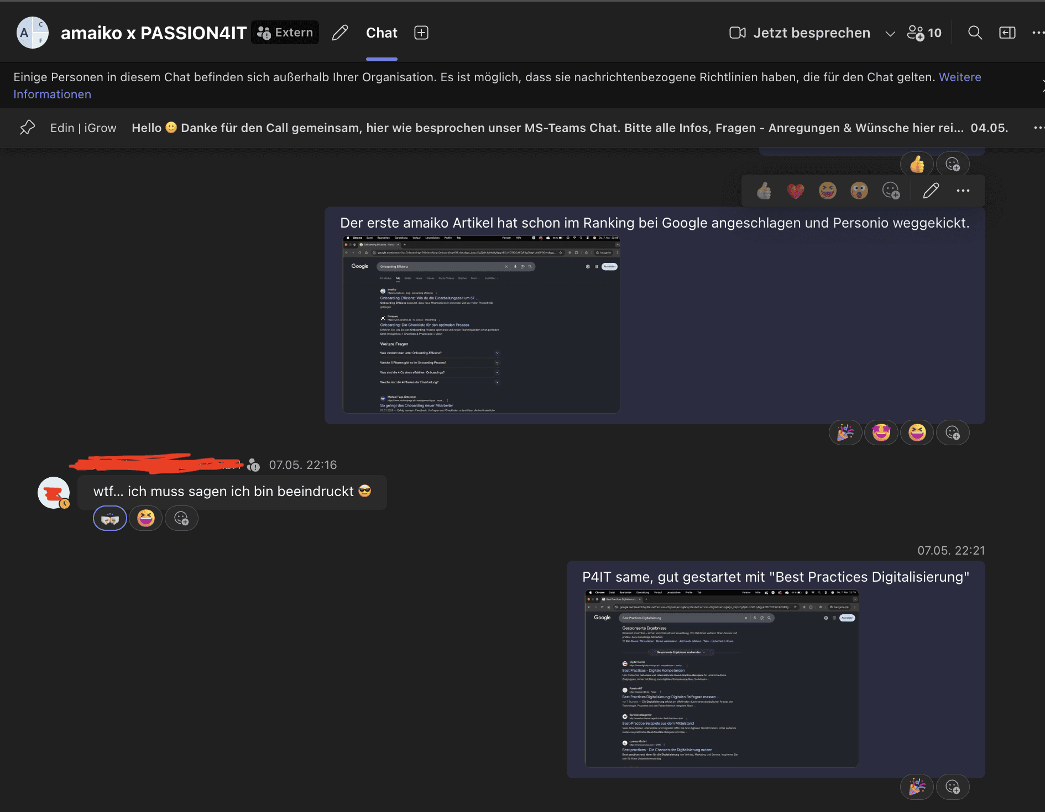Toggle laughing reaction on amaiko Artikel message
Image resolution: width=1045 pixels, height=812 pixels.
(x=917, y=433)
